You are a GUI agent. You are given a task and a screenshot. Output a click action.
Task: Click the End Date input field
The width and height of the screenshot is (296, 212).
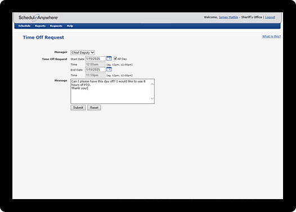click(x=95, y=70)
